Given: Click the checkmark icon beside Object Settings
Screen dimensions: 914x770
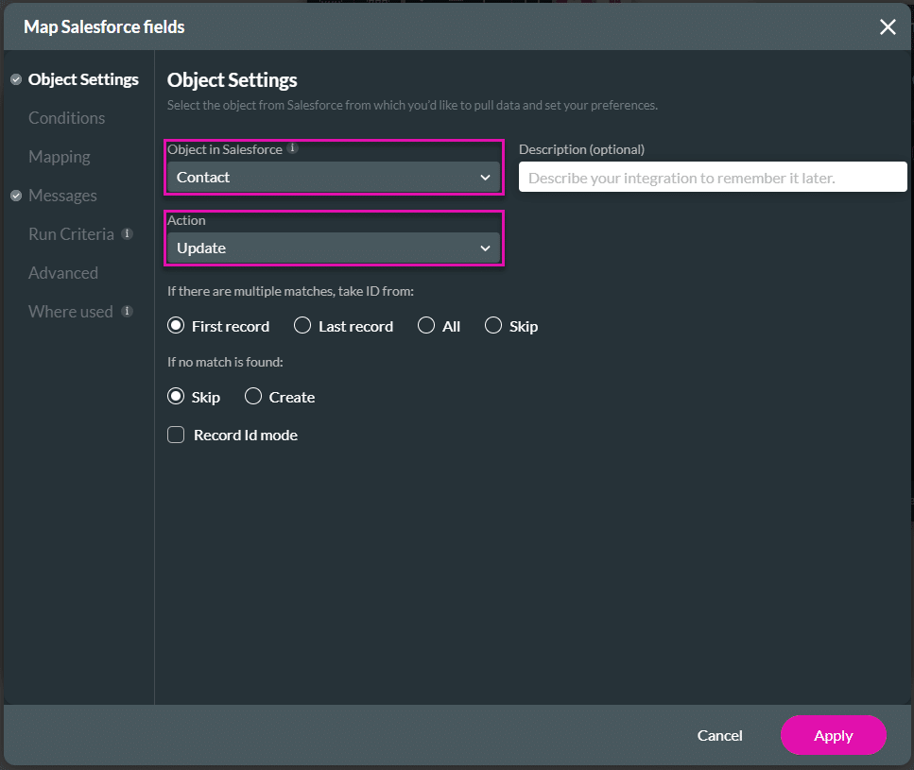Looking at the screenshot, I should pyautogui.click(x=15, y=79).
